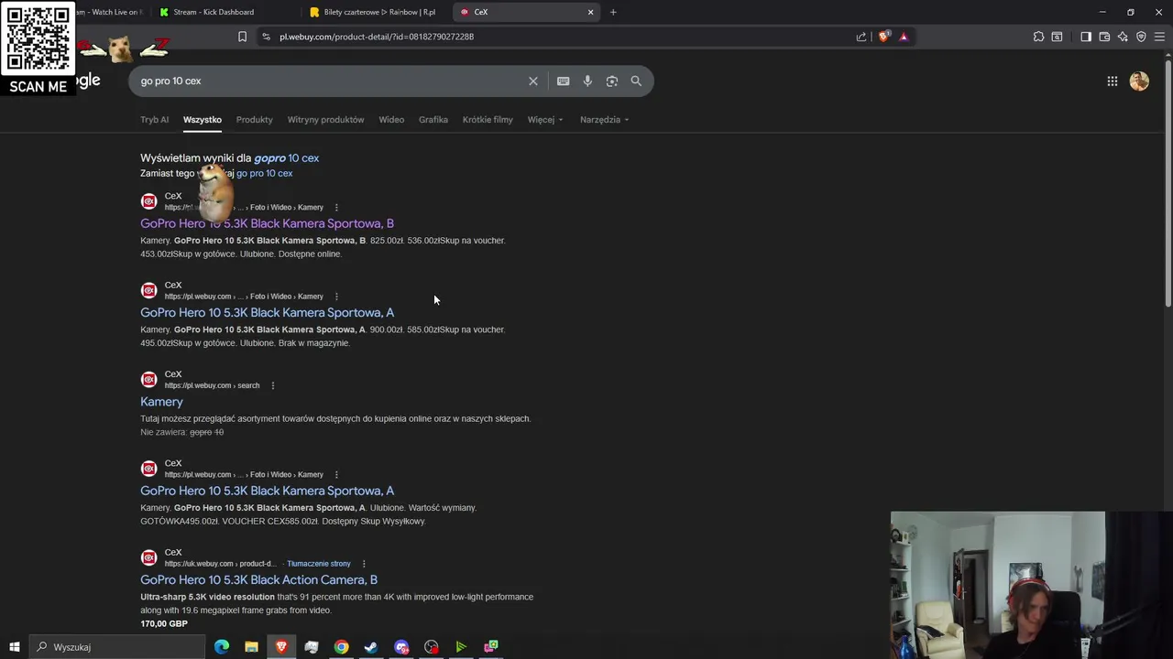Switch to the Tryb AI tab
The height and width of the screenshot is (659, 1173).
point(154,120)
